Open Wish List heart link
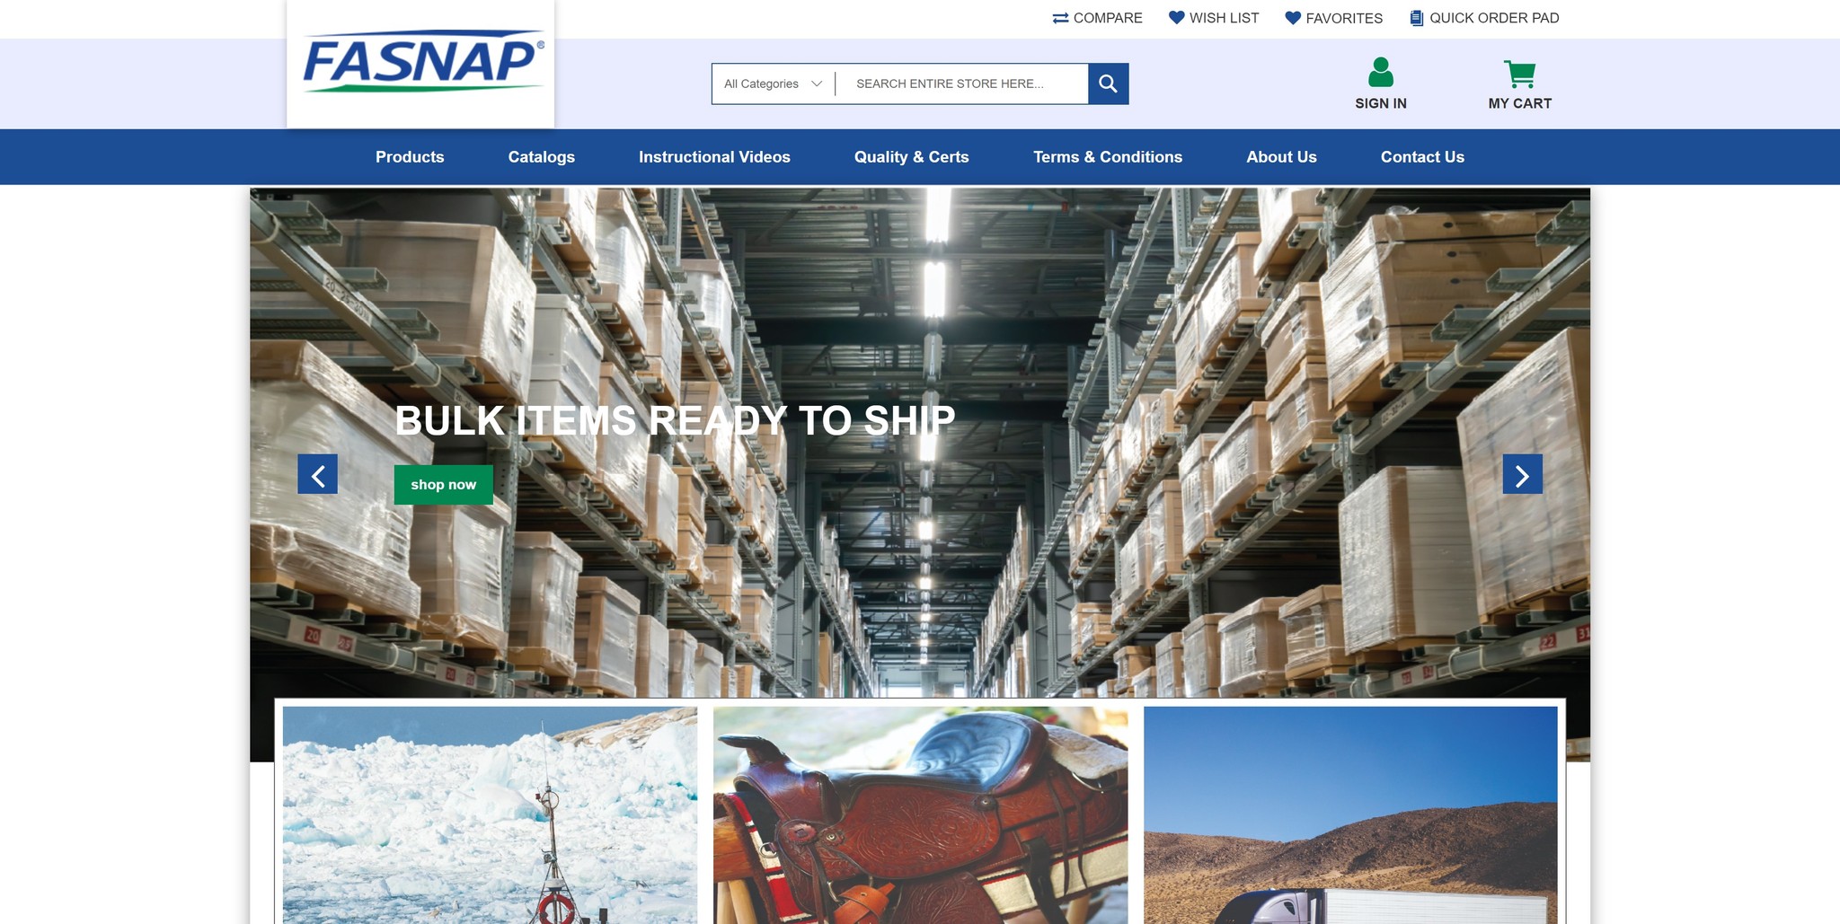The width and height of the screenshot is (1840, 924). pyautogui.click(x=1214, y=18)
